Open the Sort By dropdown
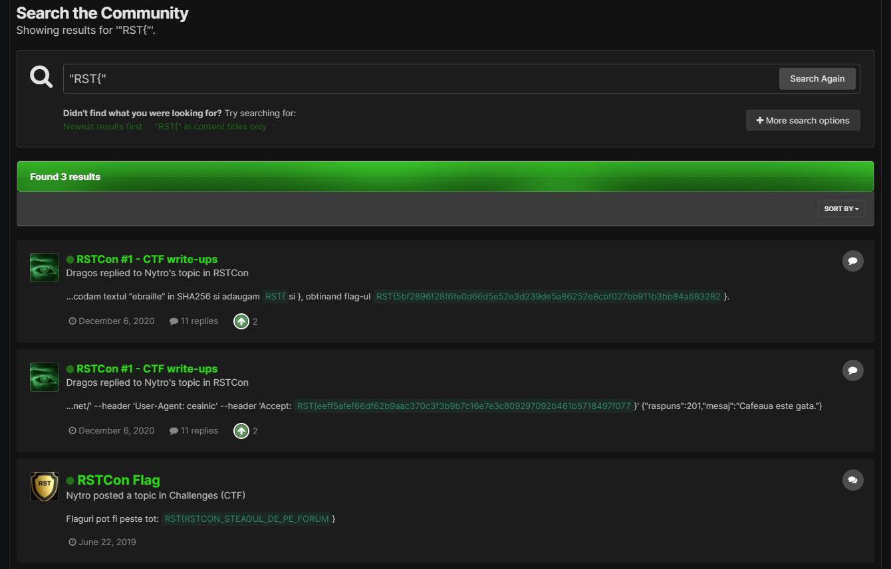891x569 pixels. click(841, 208)
